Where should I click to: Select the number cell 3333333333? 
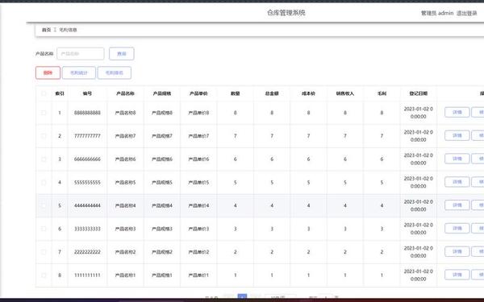pos(87,229)
